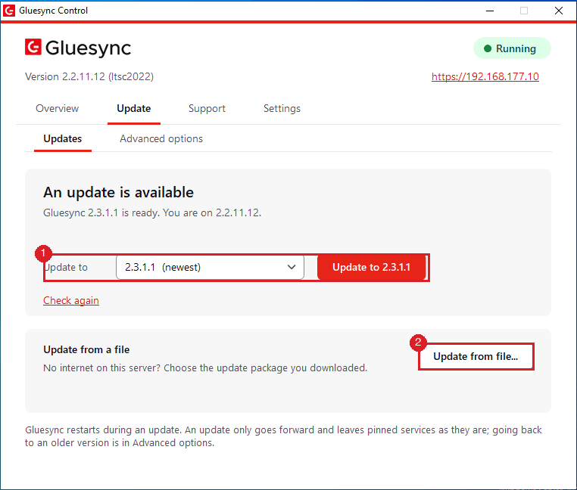Open the Overview tab
Screen dimensions: 577x490
57,108
